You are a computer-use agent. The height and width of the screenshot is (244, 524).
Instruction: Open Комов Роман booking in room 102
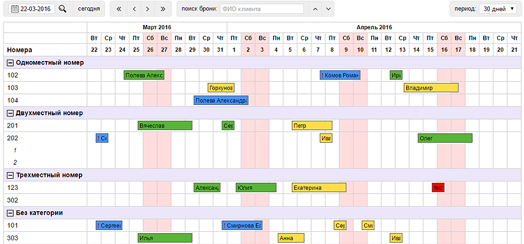click(x=340, y=75)
